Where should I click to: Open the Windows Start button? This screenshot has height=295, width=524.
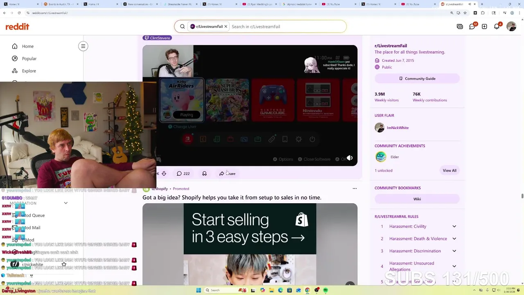[199, 290]
